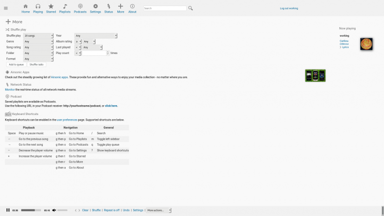Pause playback with the pause button
The height and width of the screenshot is (216, 384).
point(8,210)
